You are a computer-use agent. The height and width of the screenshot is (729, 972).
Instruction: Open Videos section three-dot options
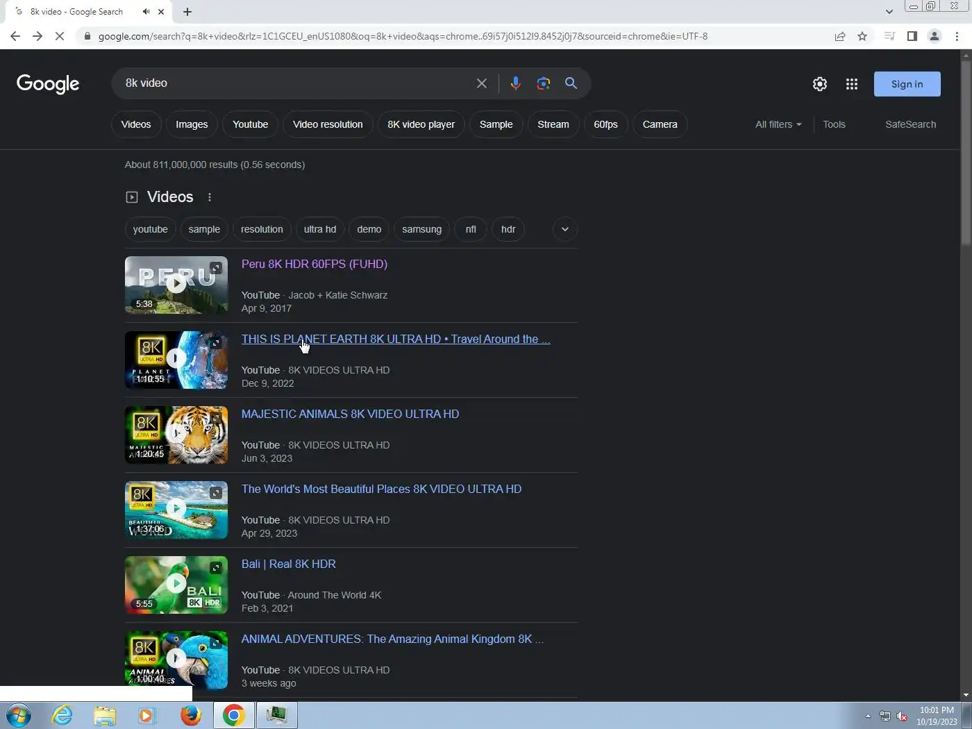tap(209, 197)
